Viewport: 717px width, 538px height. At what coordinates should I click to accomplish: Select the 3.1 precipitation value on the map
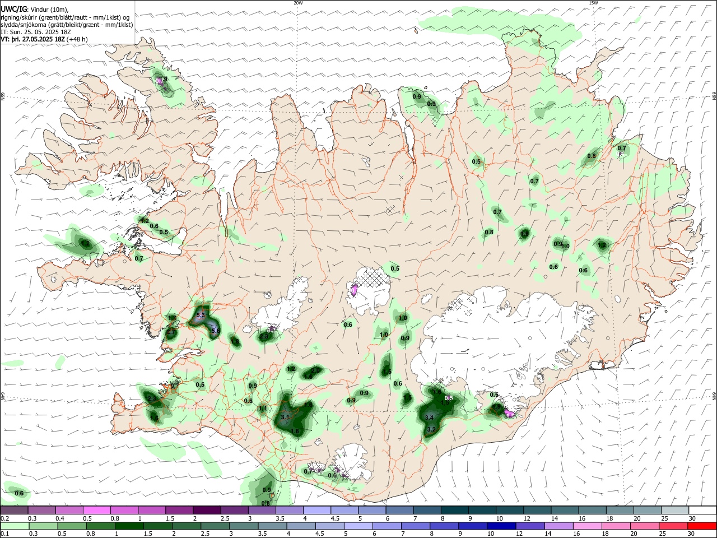point(285,417)
